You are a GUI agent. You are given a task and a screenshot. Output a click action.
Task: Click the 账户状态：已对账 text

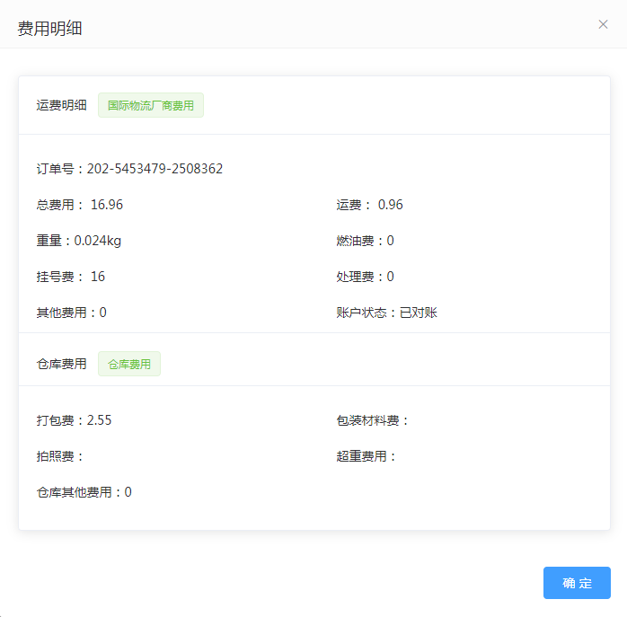coord(386,313)
